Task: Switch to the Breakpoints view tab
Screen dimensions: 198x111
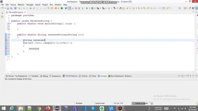Action: click(21, 76)
